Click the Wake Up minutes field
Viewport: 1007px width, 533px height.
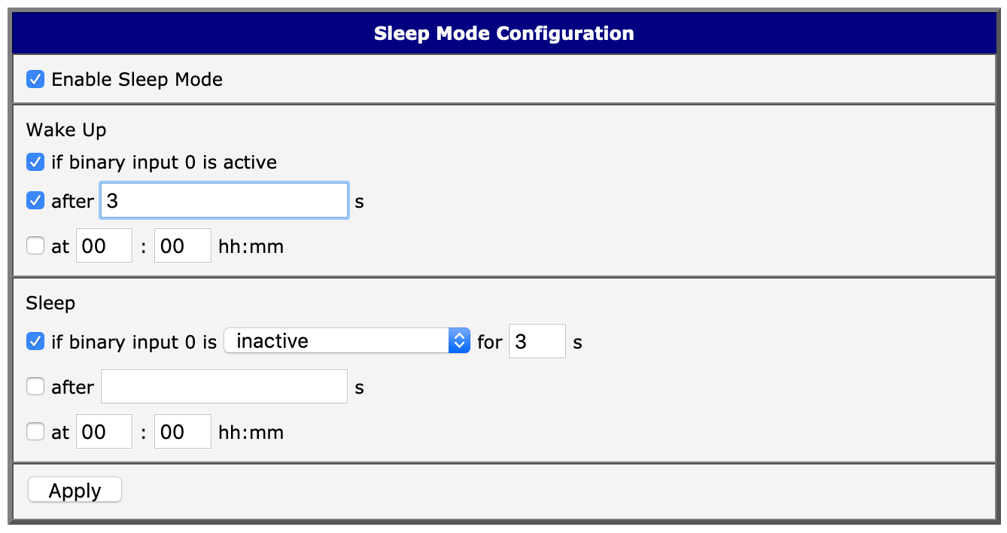[x=182, y=246]
